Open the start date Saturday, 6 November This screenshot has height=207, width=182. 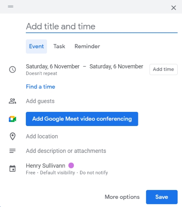coord(53,66)
